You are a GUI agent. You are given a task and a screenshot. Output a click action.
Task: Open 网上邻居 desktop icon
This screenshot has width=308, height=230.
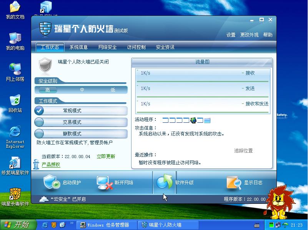(x=15, y=72)
